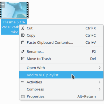Open the Properties menu entry

click(x=61, y=96)
